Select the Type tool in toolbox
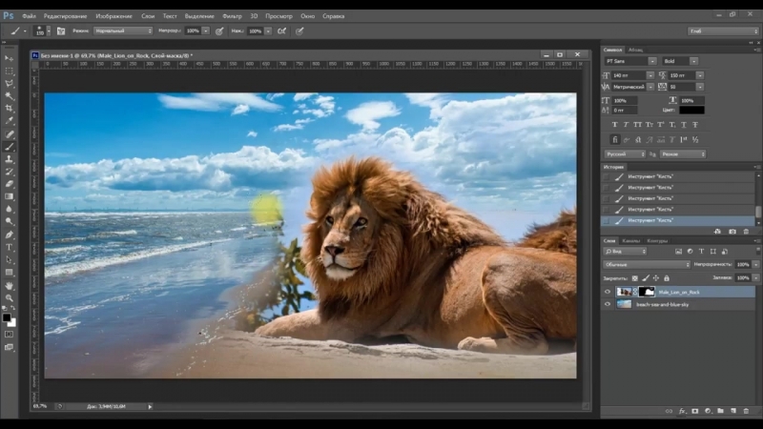Image resolution: width=763 pixels, height=429 pixels. (10, 246)
